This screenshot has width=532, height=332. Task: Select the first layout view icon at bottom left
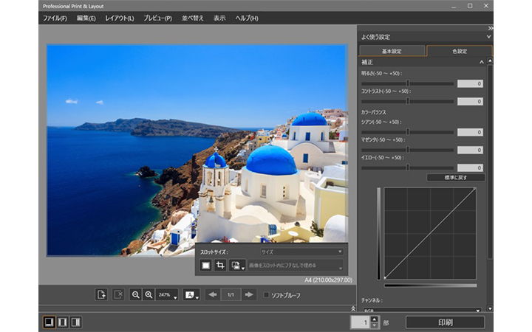tap(48, 322)
